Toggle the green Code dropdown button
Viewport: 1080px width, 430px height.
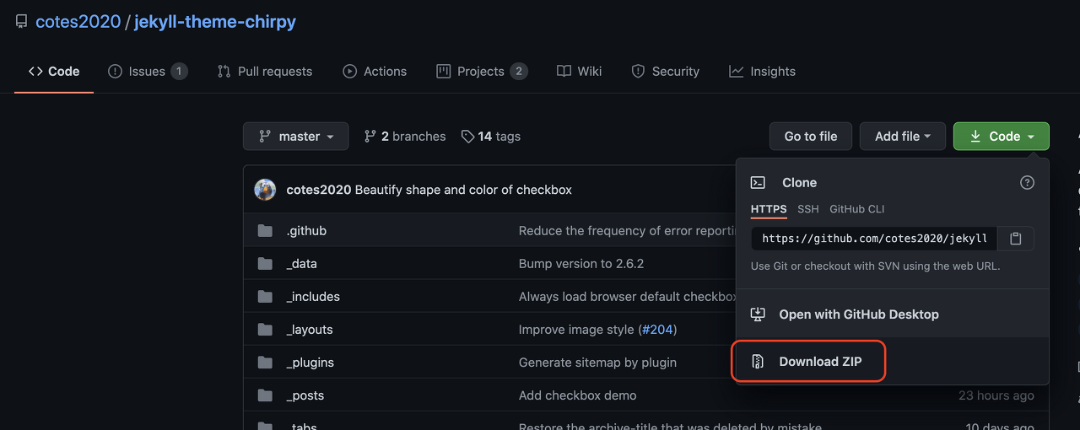1002,137
